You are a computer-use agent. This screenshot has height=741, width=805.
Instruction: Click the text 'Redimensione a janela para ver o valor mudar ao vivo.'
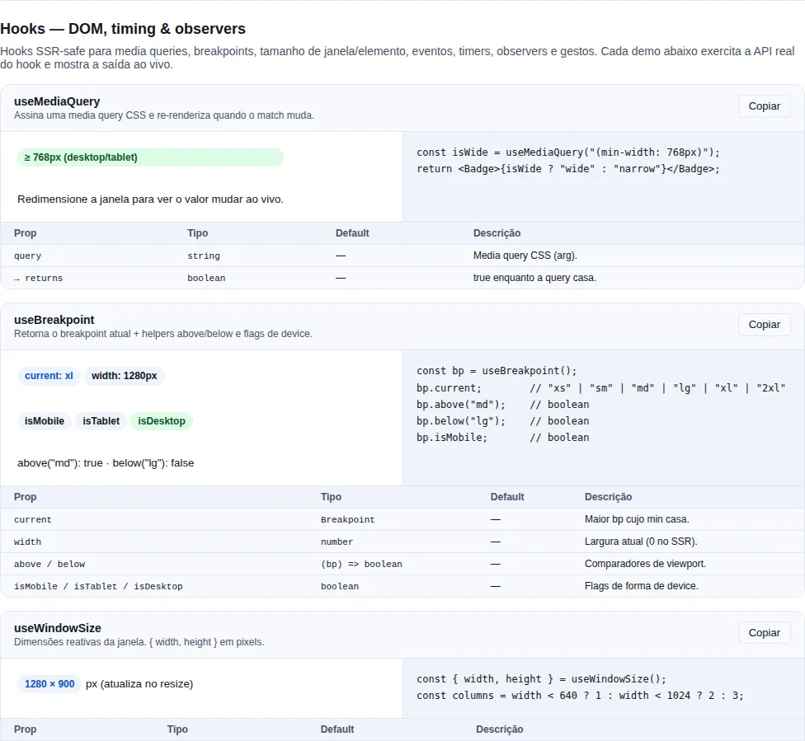(x=150, y=199)
